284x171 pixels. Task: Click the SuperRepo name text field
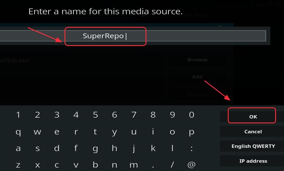(x=133, y=36)
